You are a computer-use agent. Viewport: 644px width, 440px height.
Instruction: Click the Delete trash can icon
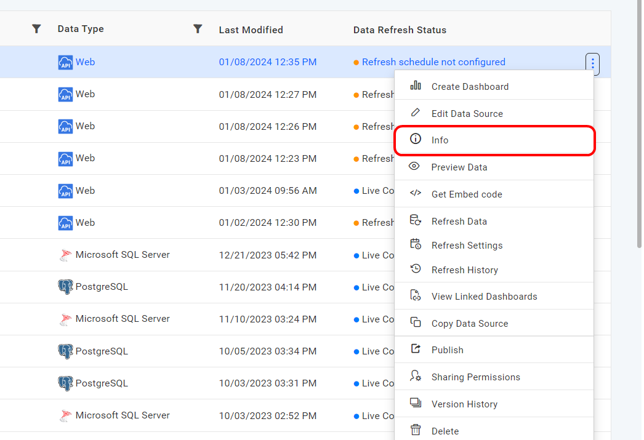(x=416, y=430)
